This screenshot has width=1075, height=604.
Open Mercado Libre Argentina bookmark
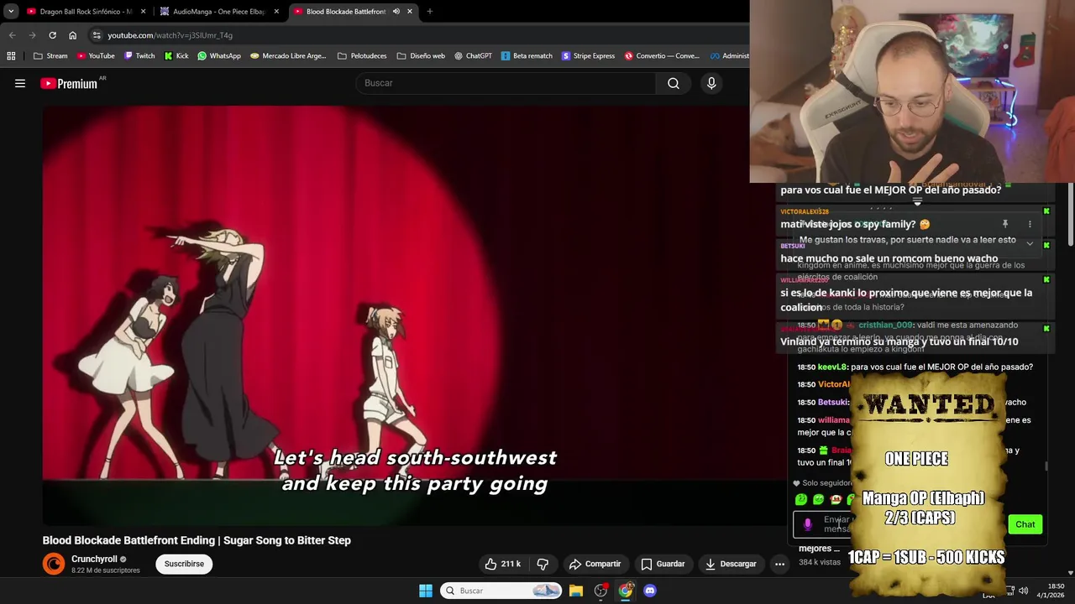288,56
